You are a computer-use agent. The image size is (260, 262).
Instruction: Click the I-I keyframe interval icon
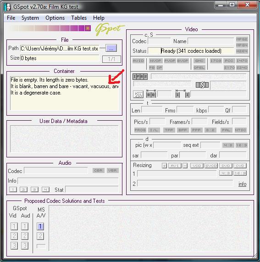click(183, 94)
